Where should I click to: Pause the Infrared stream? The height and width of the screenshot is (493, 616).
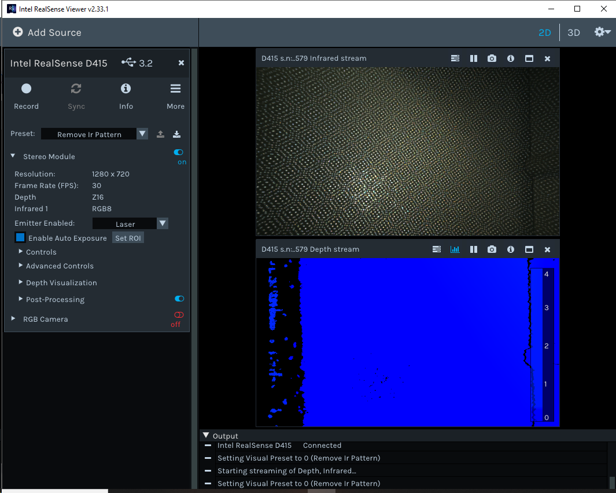(474, 58)
